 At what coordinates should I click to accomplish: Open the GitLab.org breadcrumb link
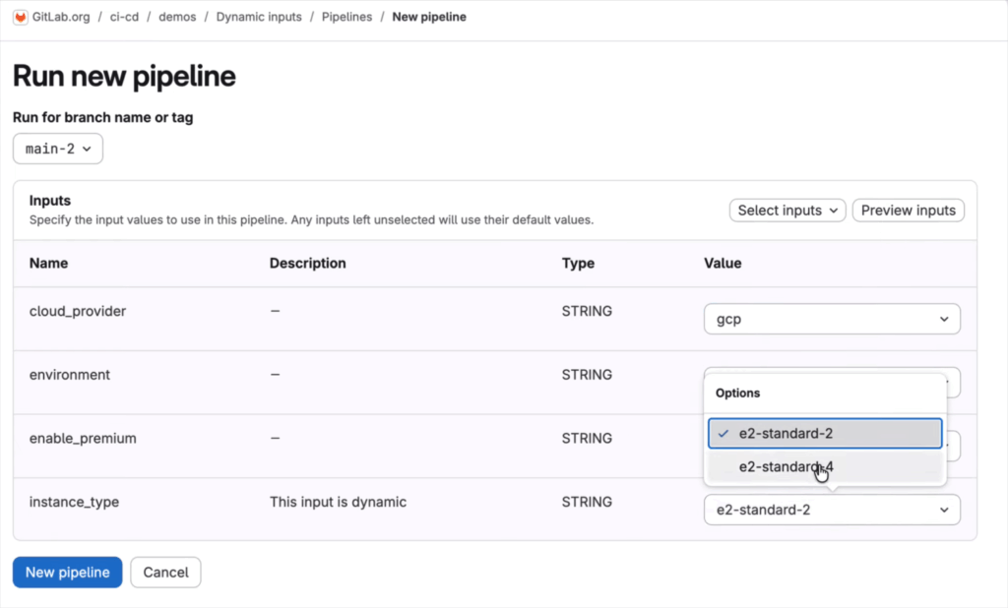tap(59, 17)
